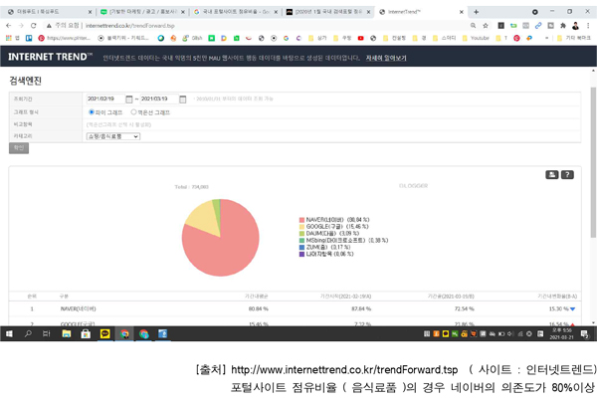Open the Chrome three-dot menu
This screenshot has height=402, width=597.
(588, 26)
